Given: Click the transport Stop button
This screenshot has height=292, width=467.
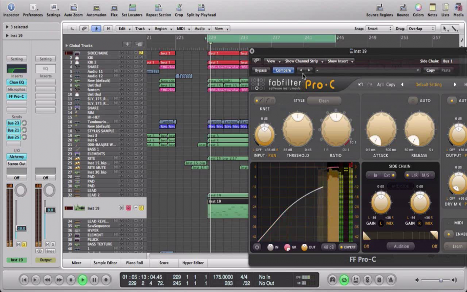Looking at the screenshot, I should [71, 280].
